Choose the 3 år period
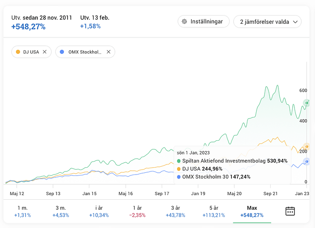Viewport: 315px width, 228px height. 175,211
